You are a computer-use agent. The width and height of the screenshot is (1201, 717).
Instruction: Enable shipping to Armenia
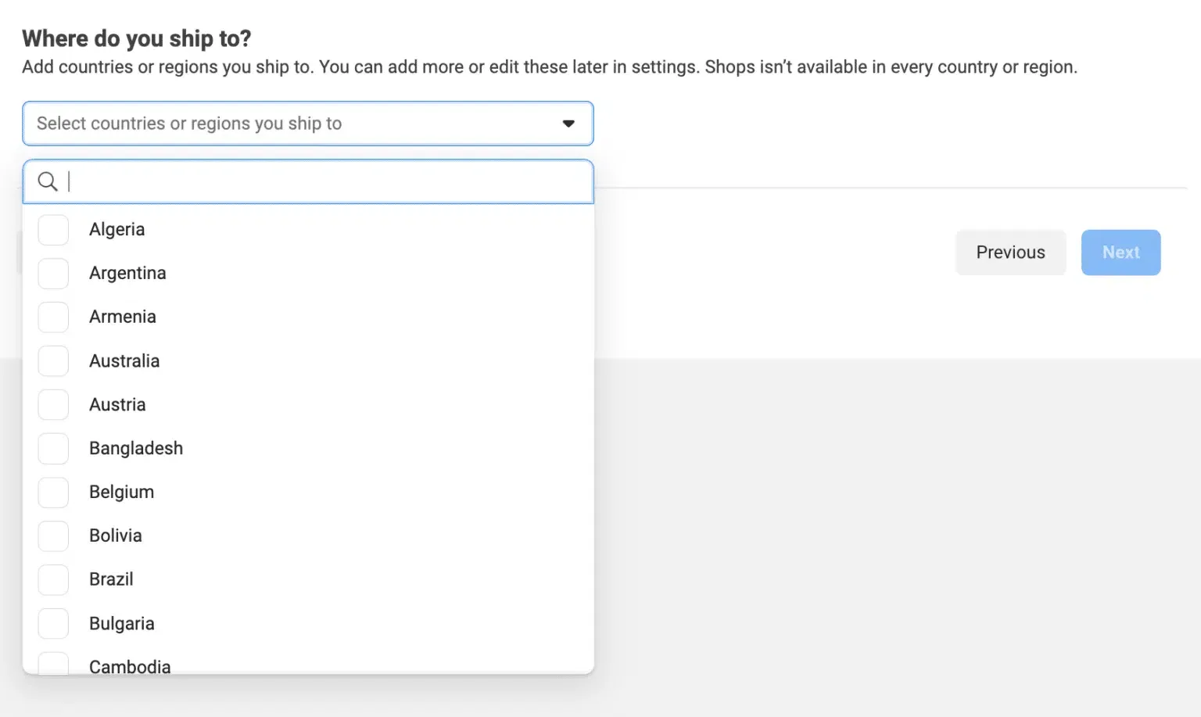click(52, 317)
